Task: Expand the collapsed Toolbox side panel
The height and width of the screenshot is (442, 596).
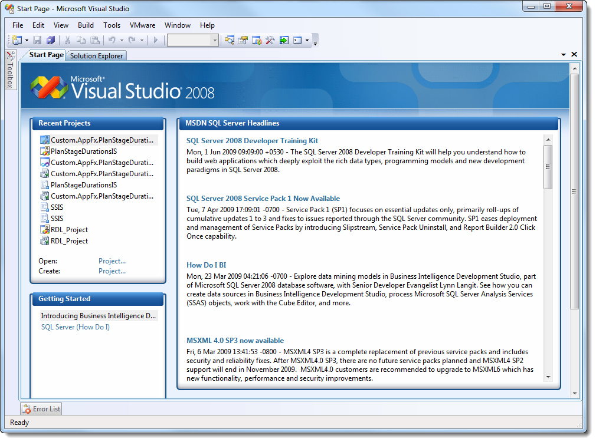Action: pos(10,70)
